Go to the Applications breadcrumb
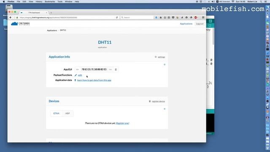 tap(52, 30)
